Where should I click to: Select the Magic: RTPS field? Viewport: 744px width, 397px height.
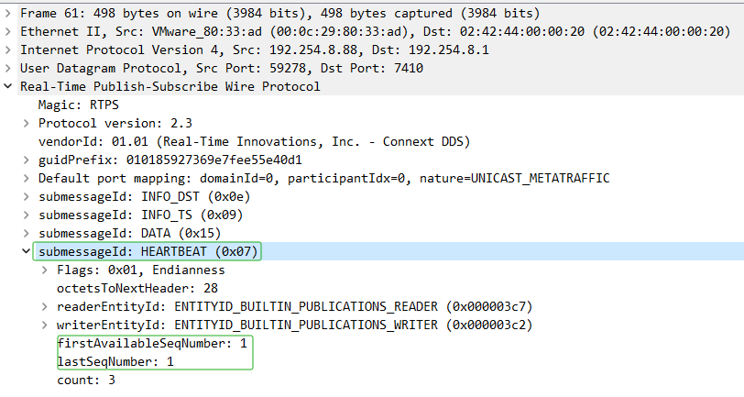(x=72, y=105)
